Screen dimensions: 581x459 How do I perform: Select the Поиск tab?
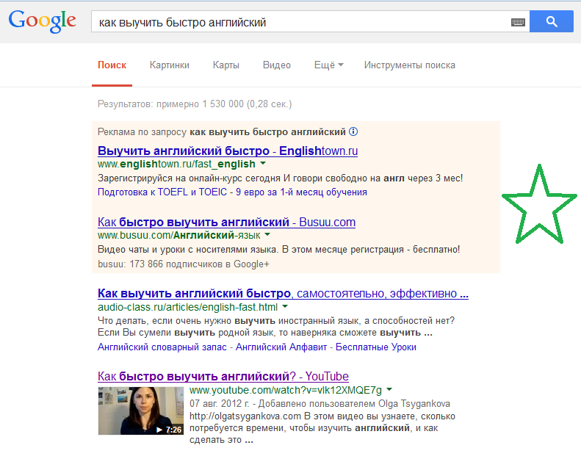[112, 65]
